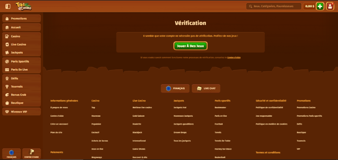
Task: Click Politique en matière de cookies link
Action: coord(271,124)
